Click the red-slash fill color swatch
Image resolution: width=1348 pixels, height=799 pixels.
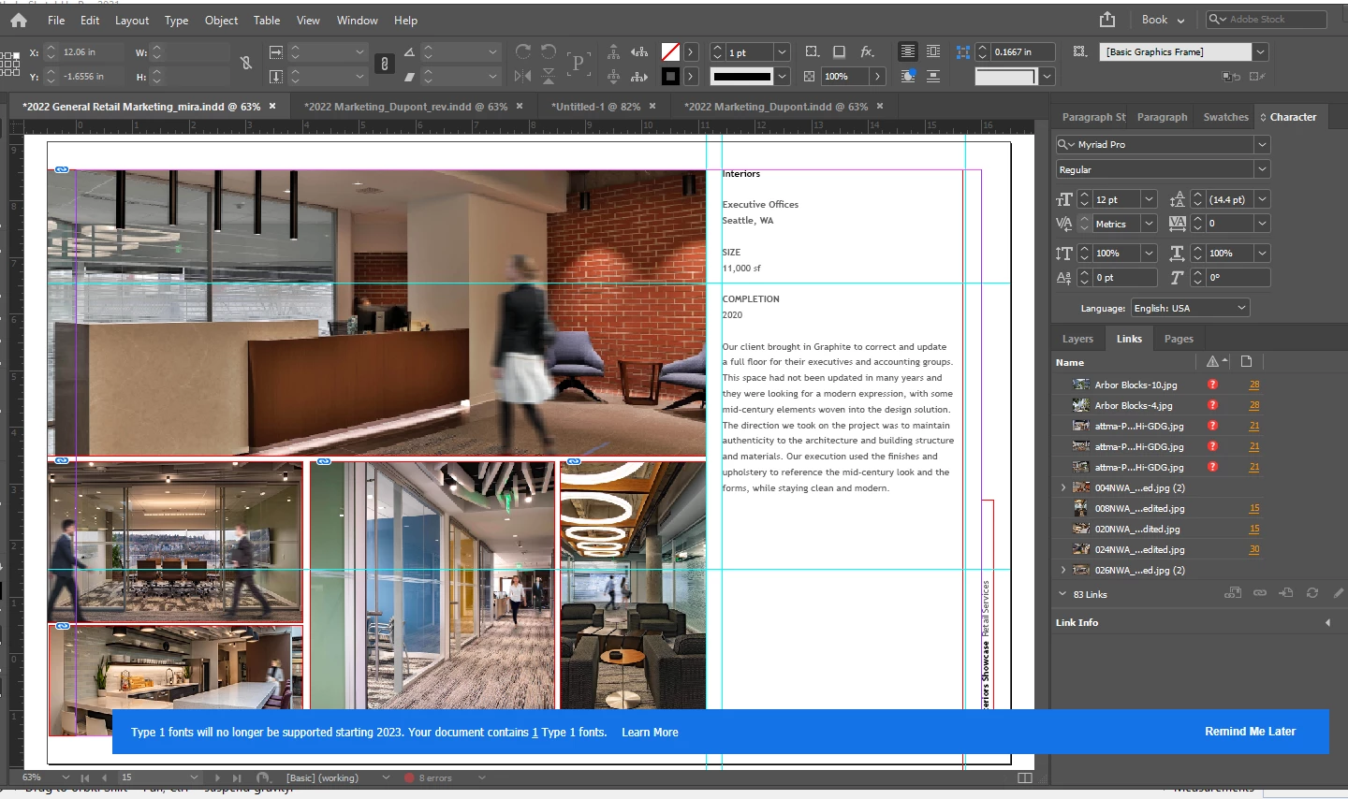[670, 51]
